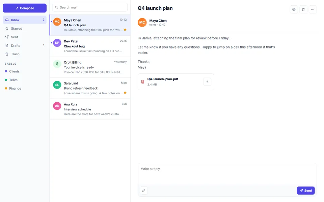Click the DP avatar for Dev Patel
The height and width of the screenshot is (202, 324).
pyautogui.click(x=57, y=43)
